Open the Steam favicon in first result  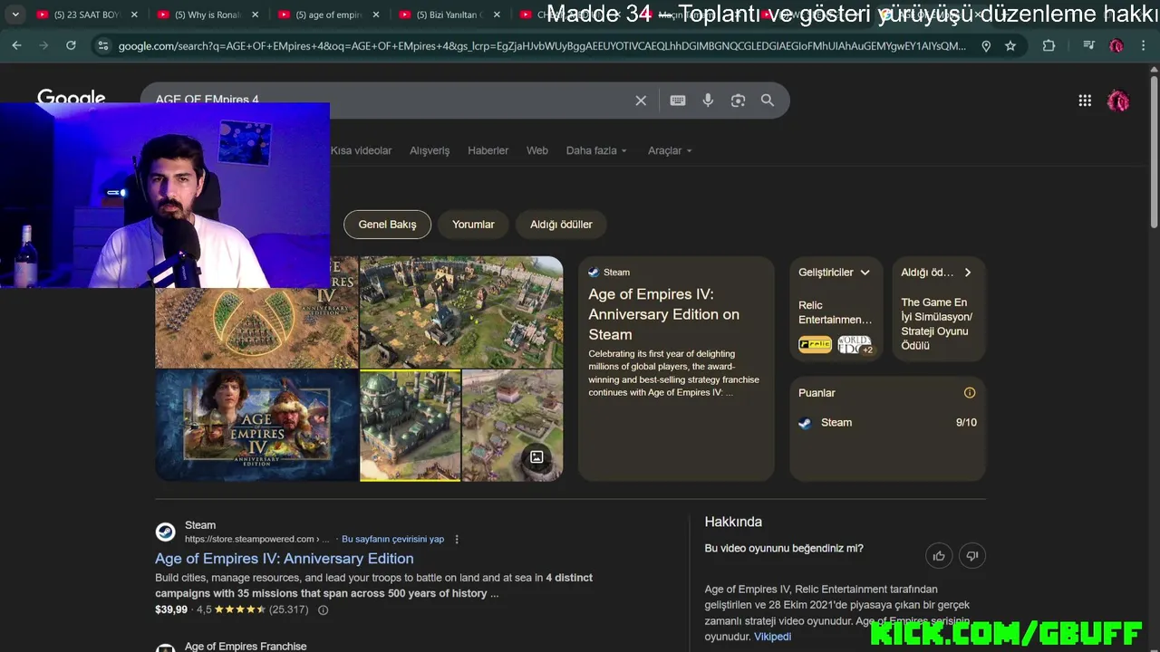click(x=165, y=532)
